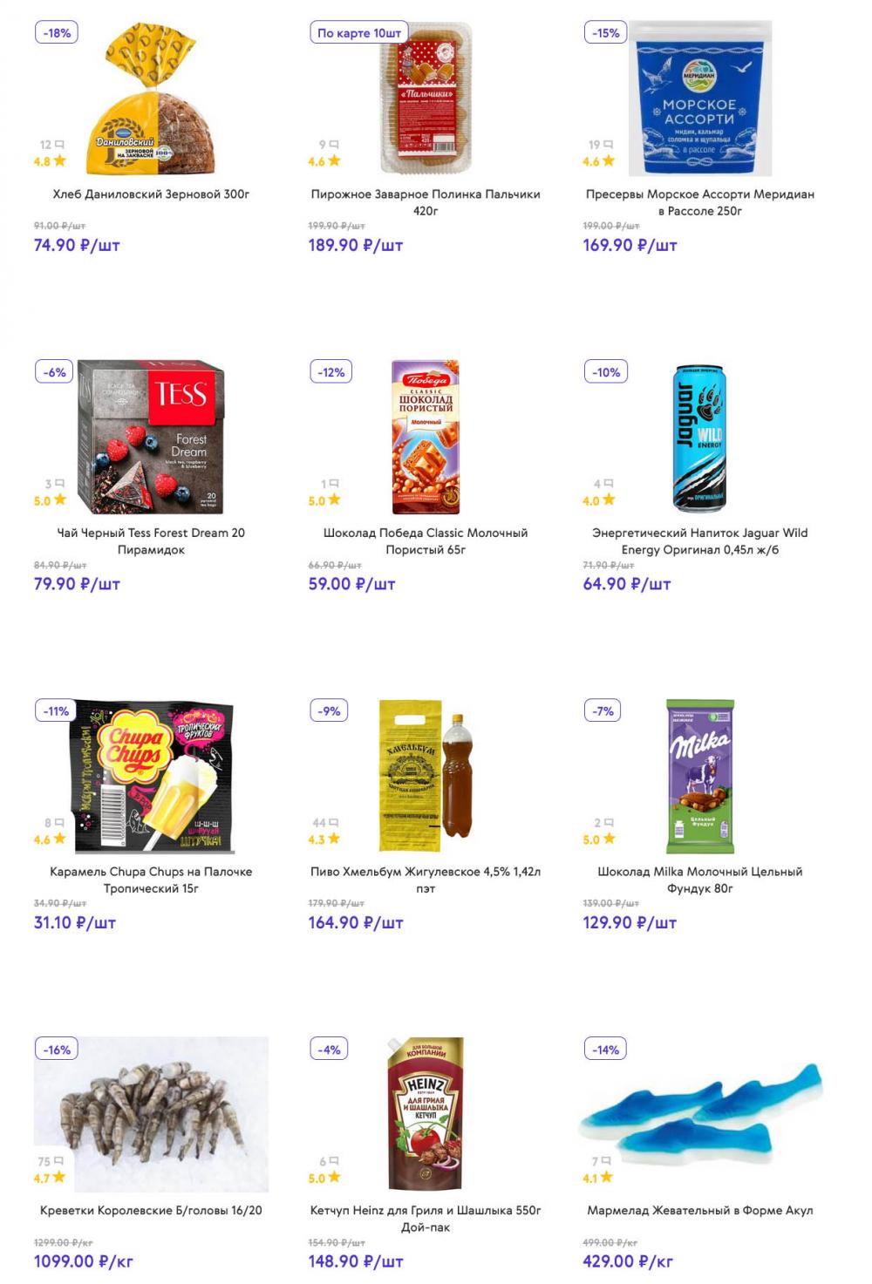Image resolution: width=872 pixels, height=1284 pixels.
Task: Click the rating star for Чай Tess
Action: pyautogui.click(x=60, y=500)
